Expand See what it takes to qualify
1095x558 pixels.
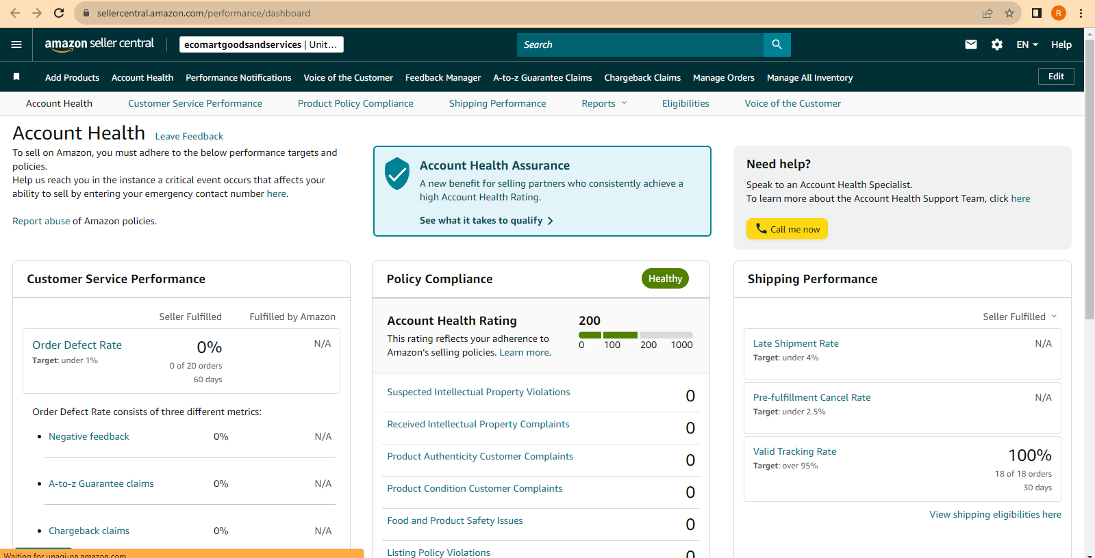coord(486,220)
